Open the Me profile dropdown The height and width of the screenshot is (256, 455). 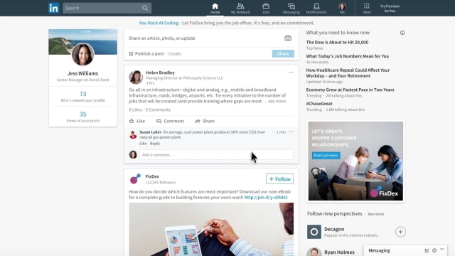click(342, 8)
